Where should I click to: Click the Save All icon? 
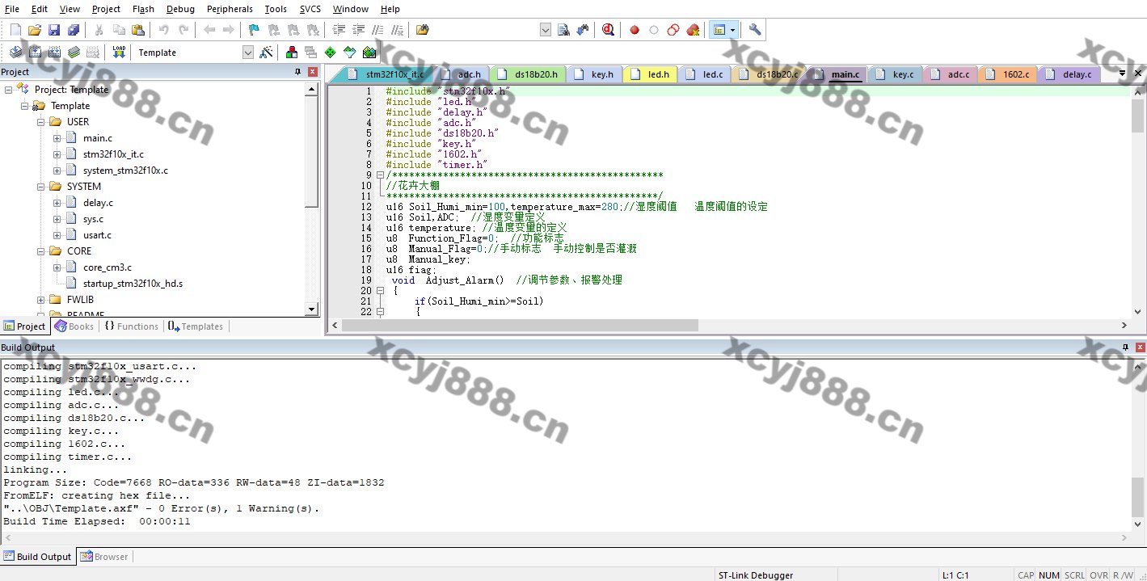point(74,30)
